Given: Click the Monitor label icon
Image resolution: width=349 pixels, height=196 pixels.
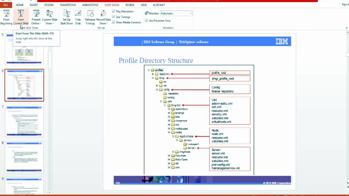Looking at the screenshot, I should point(146,13).
